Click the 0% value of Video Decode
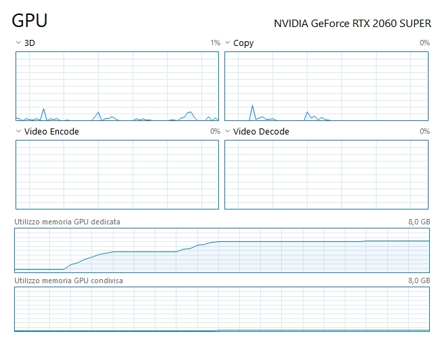This screenshot has height=342, width=436. (425, 131)
